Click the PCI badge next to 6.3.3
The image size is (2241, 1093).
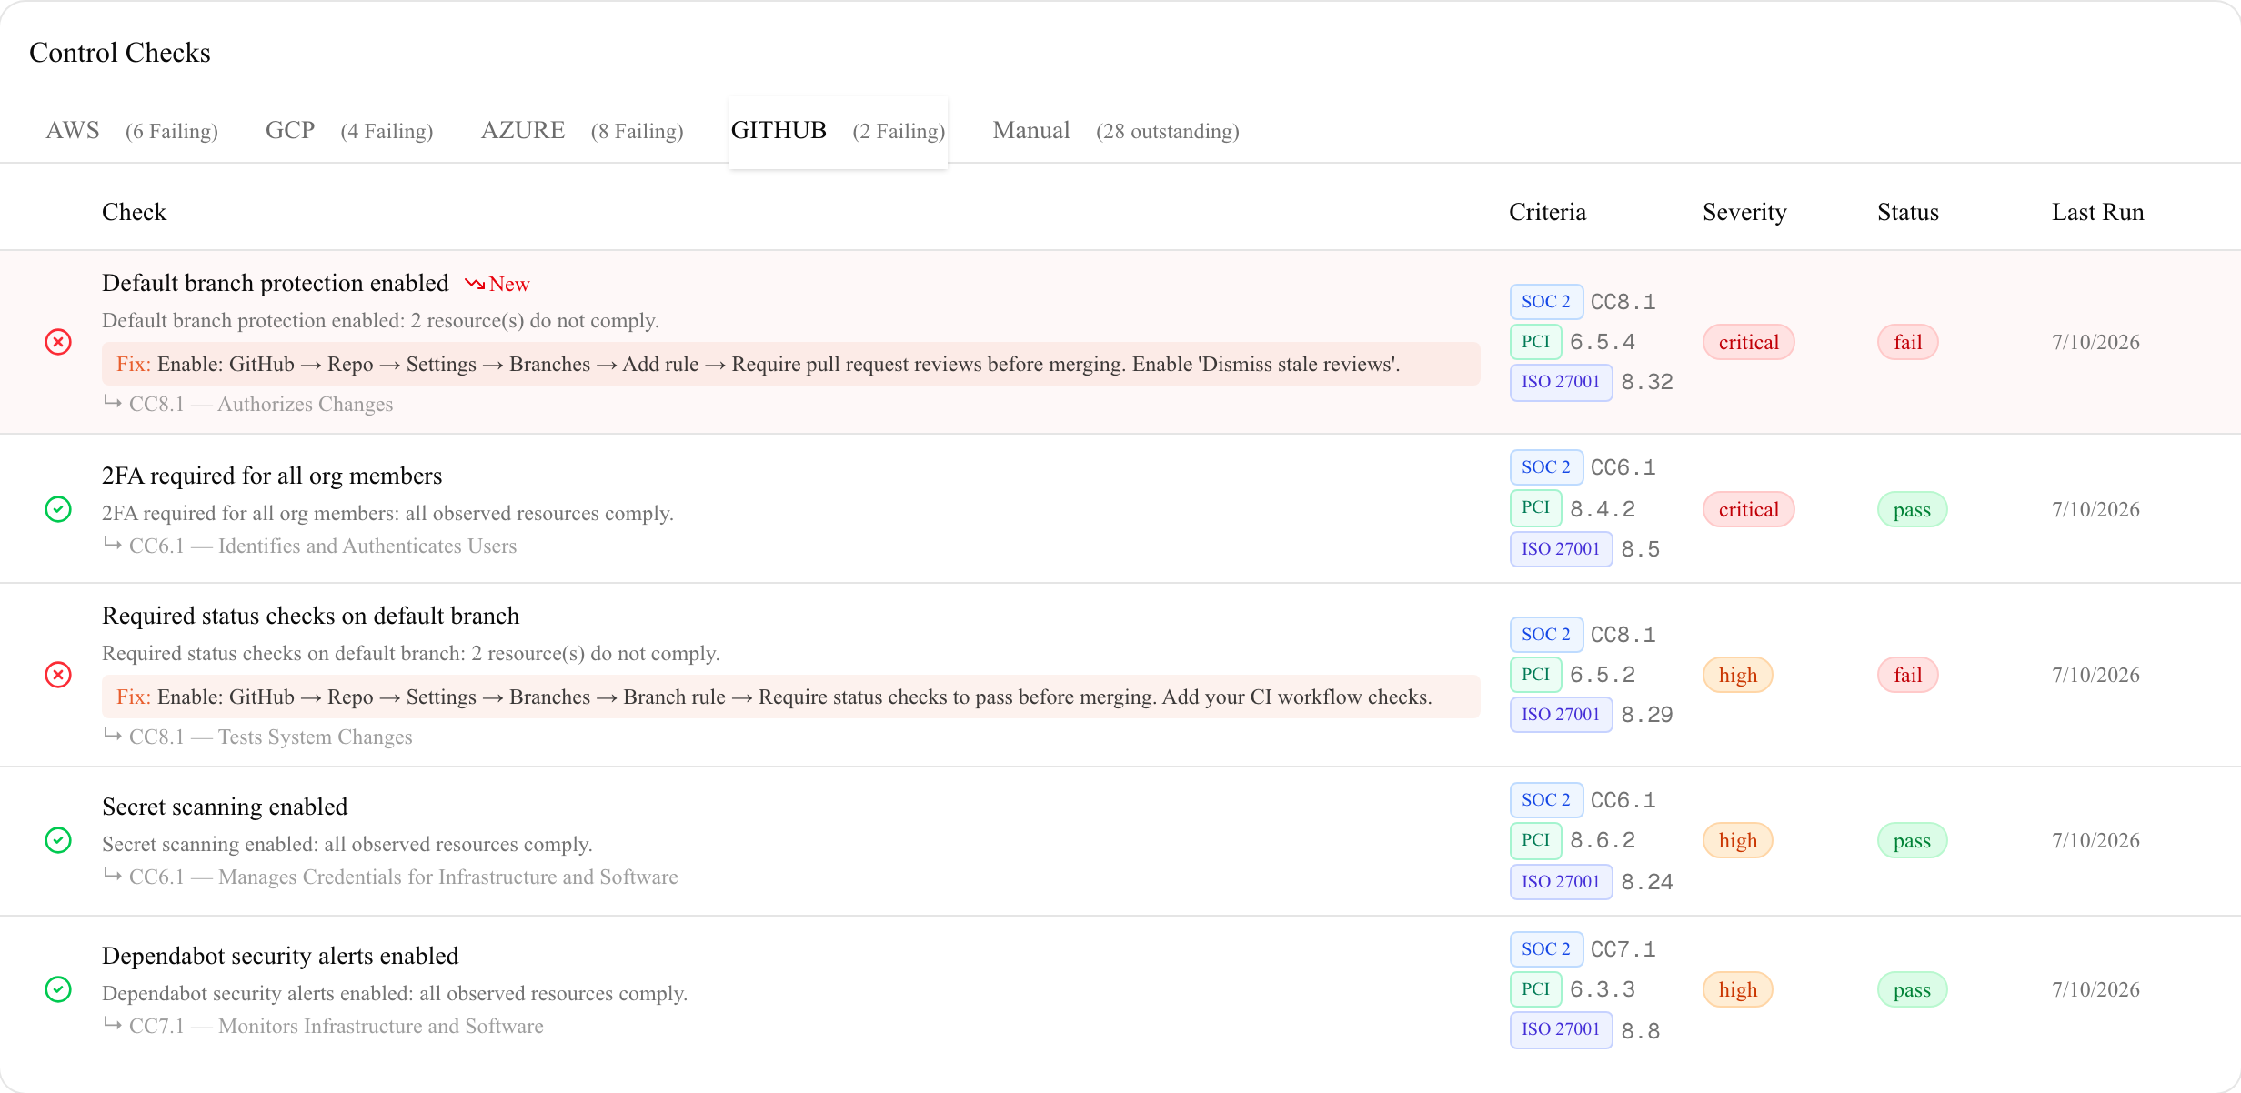[x=1536, y=989]
